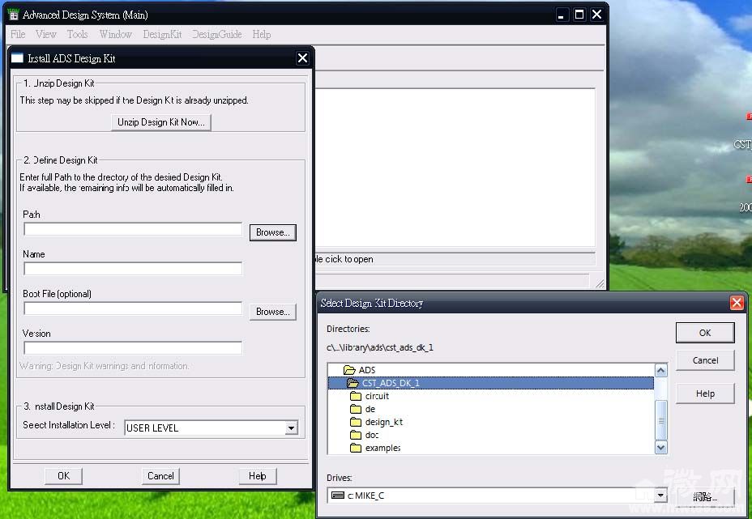Click Browse next to the Path field
The height and width of the screenshot is (519, 752).
273,232
